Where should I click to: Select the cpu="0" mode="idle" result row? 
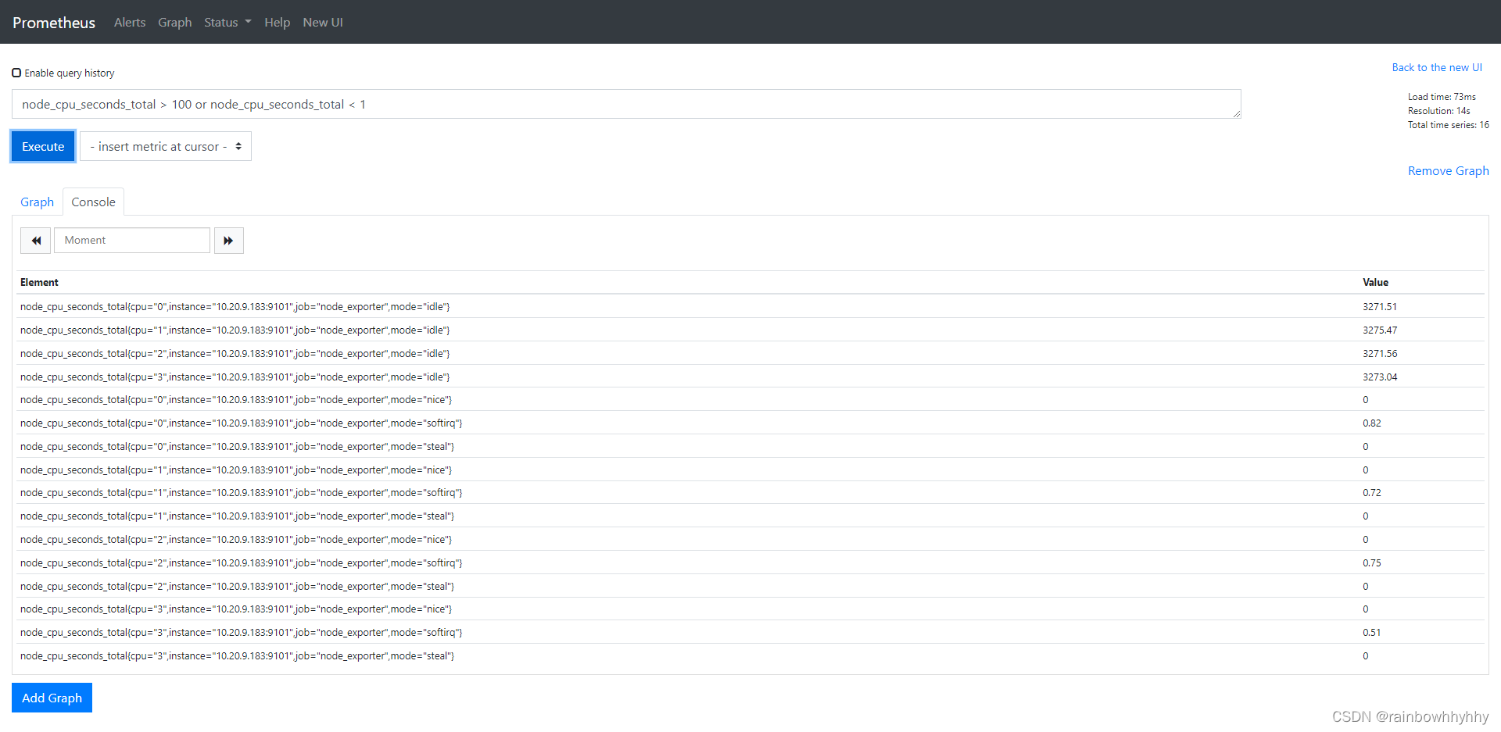click(750, 306)
